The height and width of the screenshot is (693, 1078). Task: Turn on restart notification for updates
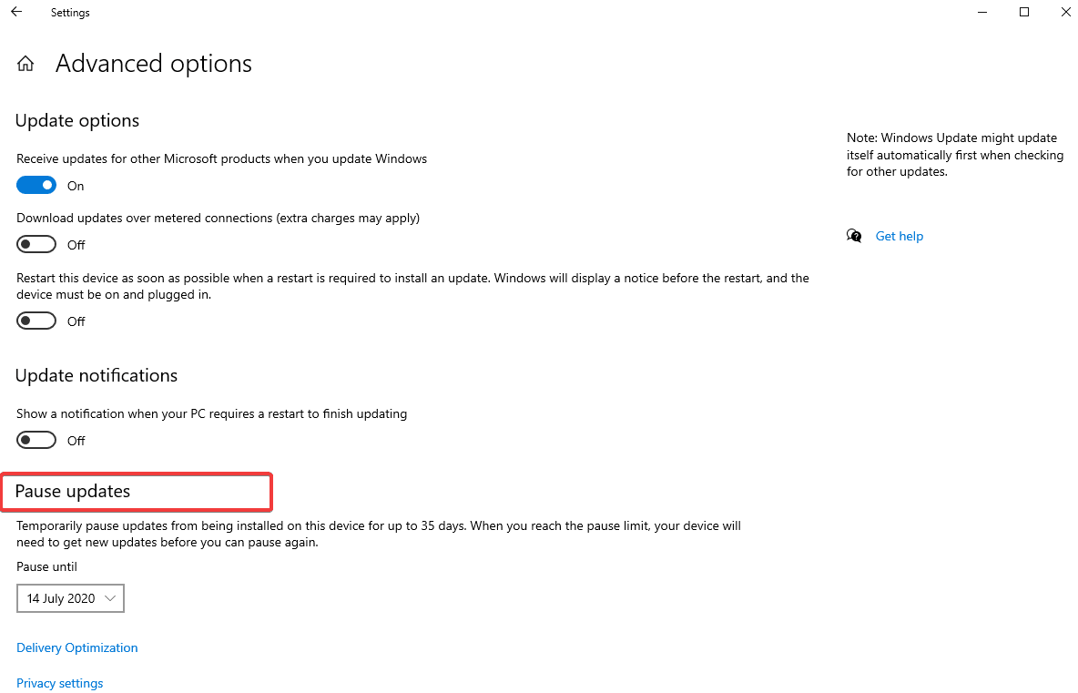pyautogui.click(x=36, y=439)
